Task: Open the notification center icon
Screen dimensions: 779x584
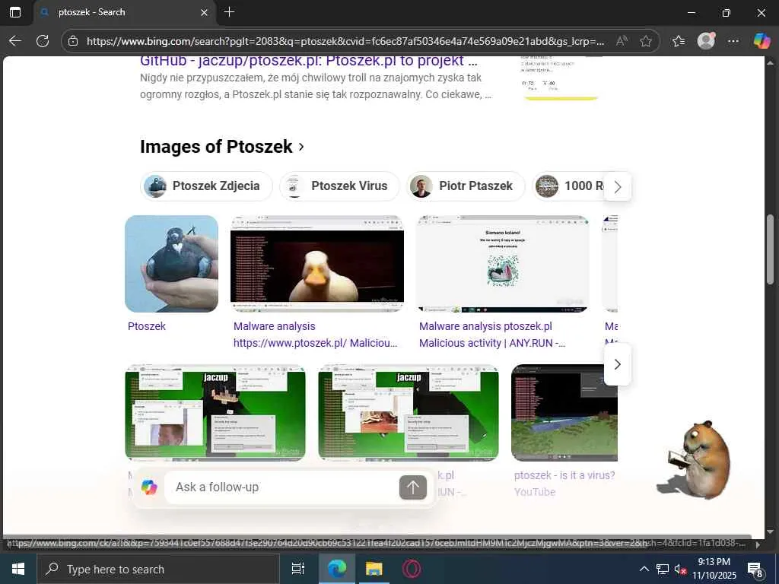Action: coord(755,569)
